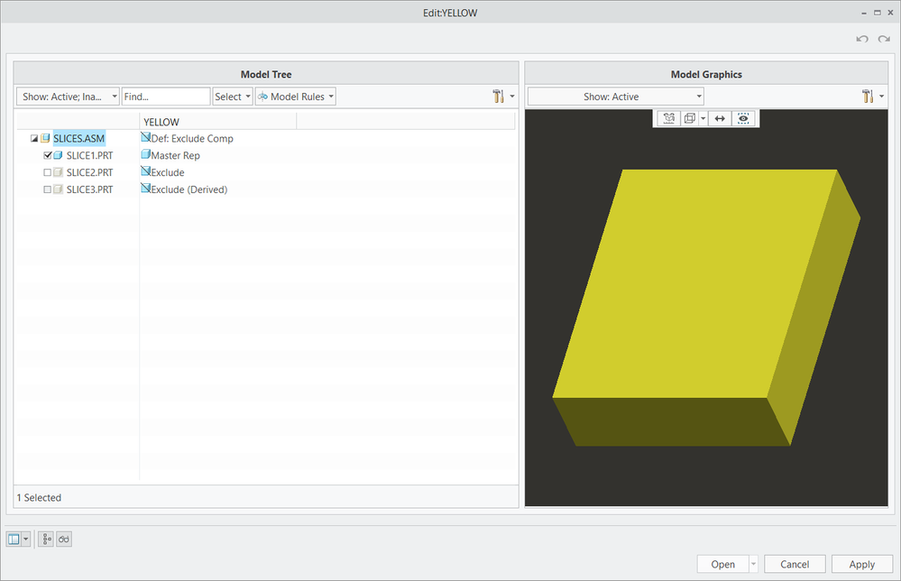Open the display style dropdown arrow

(703, 118)
